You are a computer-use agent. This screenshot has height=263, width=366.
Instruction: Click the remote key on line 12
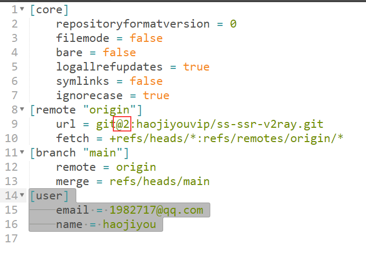[76, 167]
